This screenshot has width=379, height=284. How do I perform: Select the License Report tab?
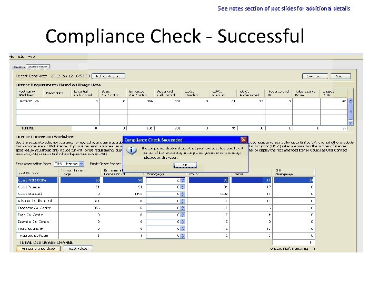pos(38,66)
